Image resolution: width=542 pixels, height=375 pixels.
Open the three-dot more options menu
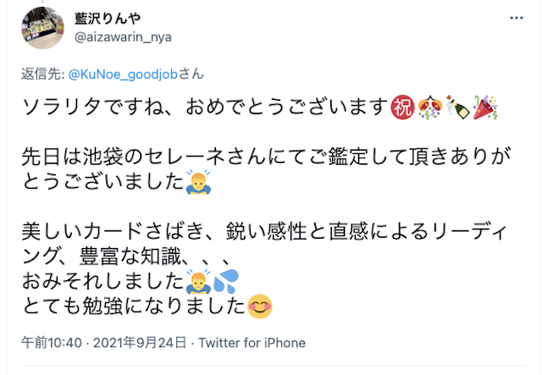517,18
